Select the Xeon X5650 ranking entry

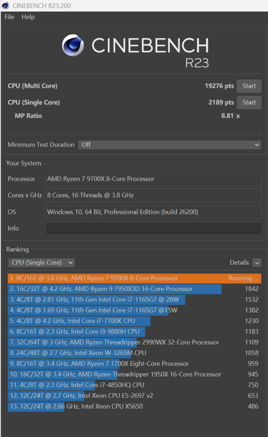134,406
